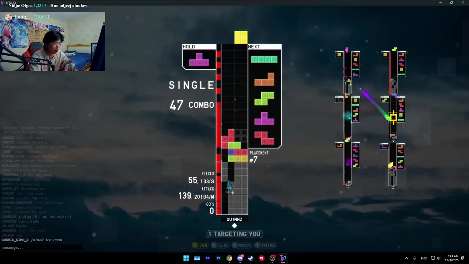
Task: Click the bottom-left opponent mini board
Action: (347, 164)
